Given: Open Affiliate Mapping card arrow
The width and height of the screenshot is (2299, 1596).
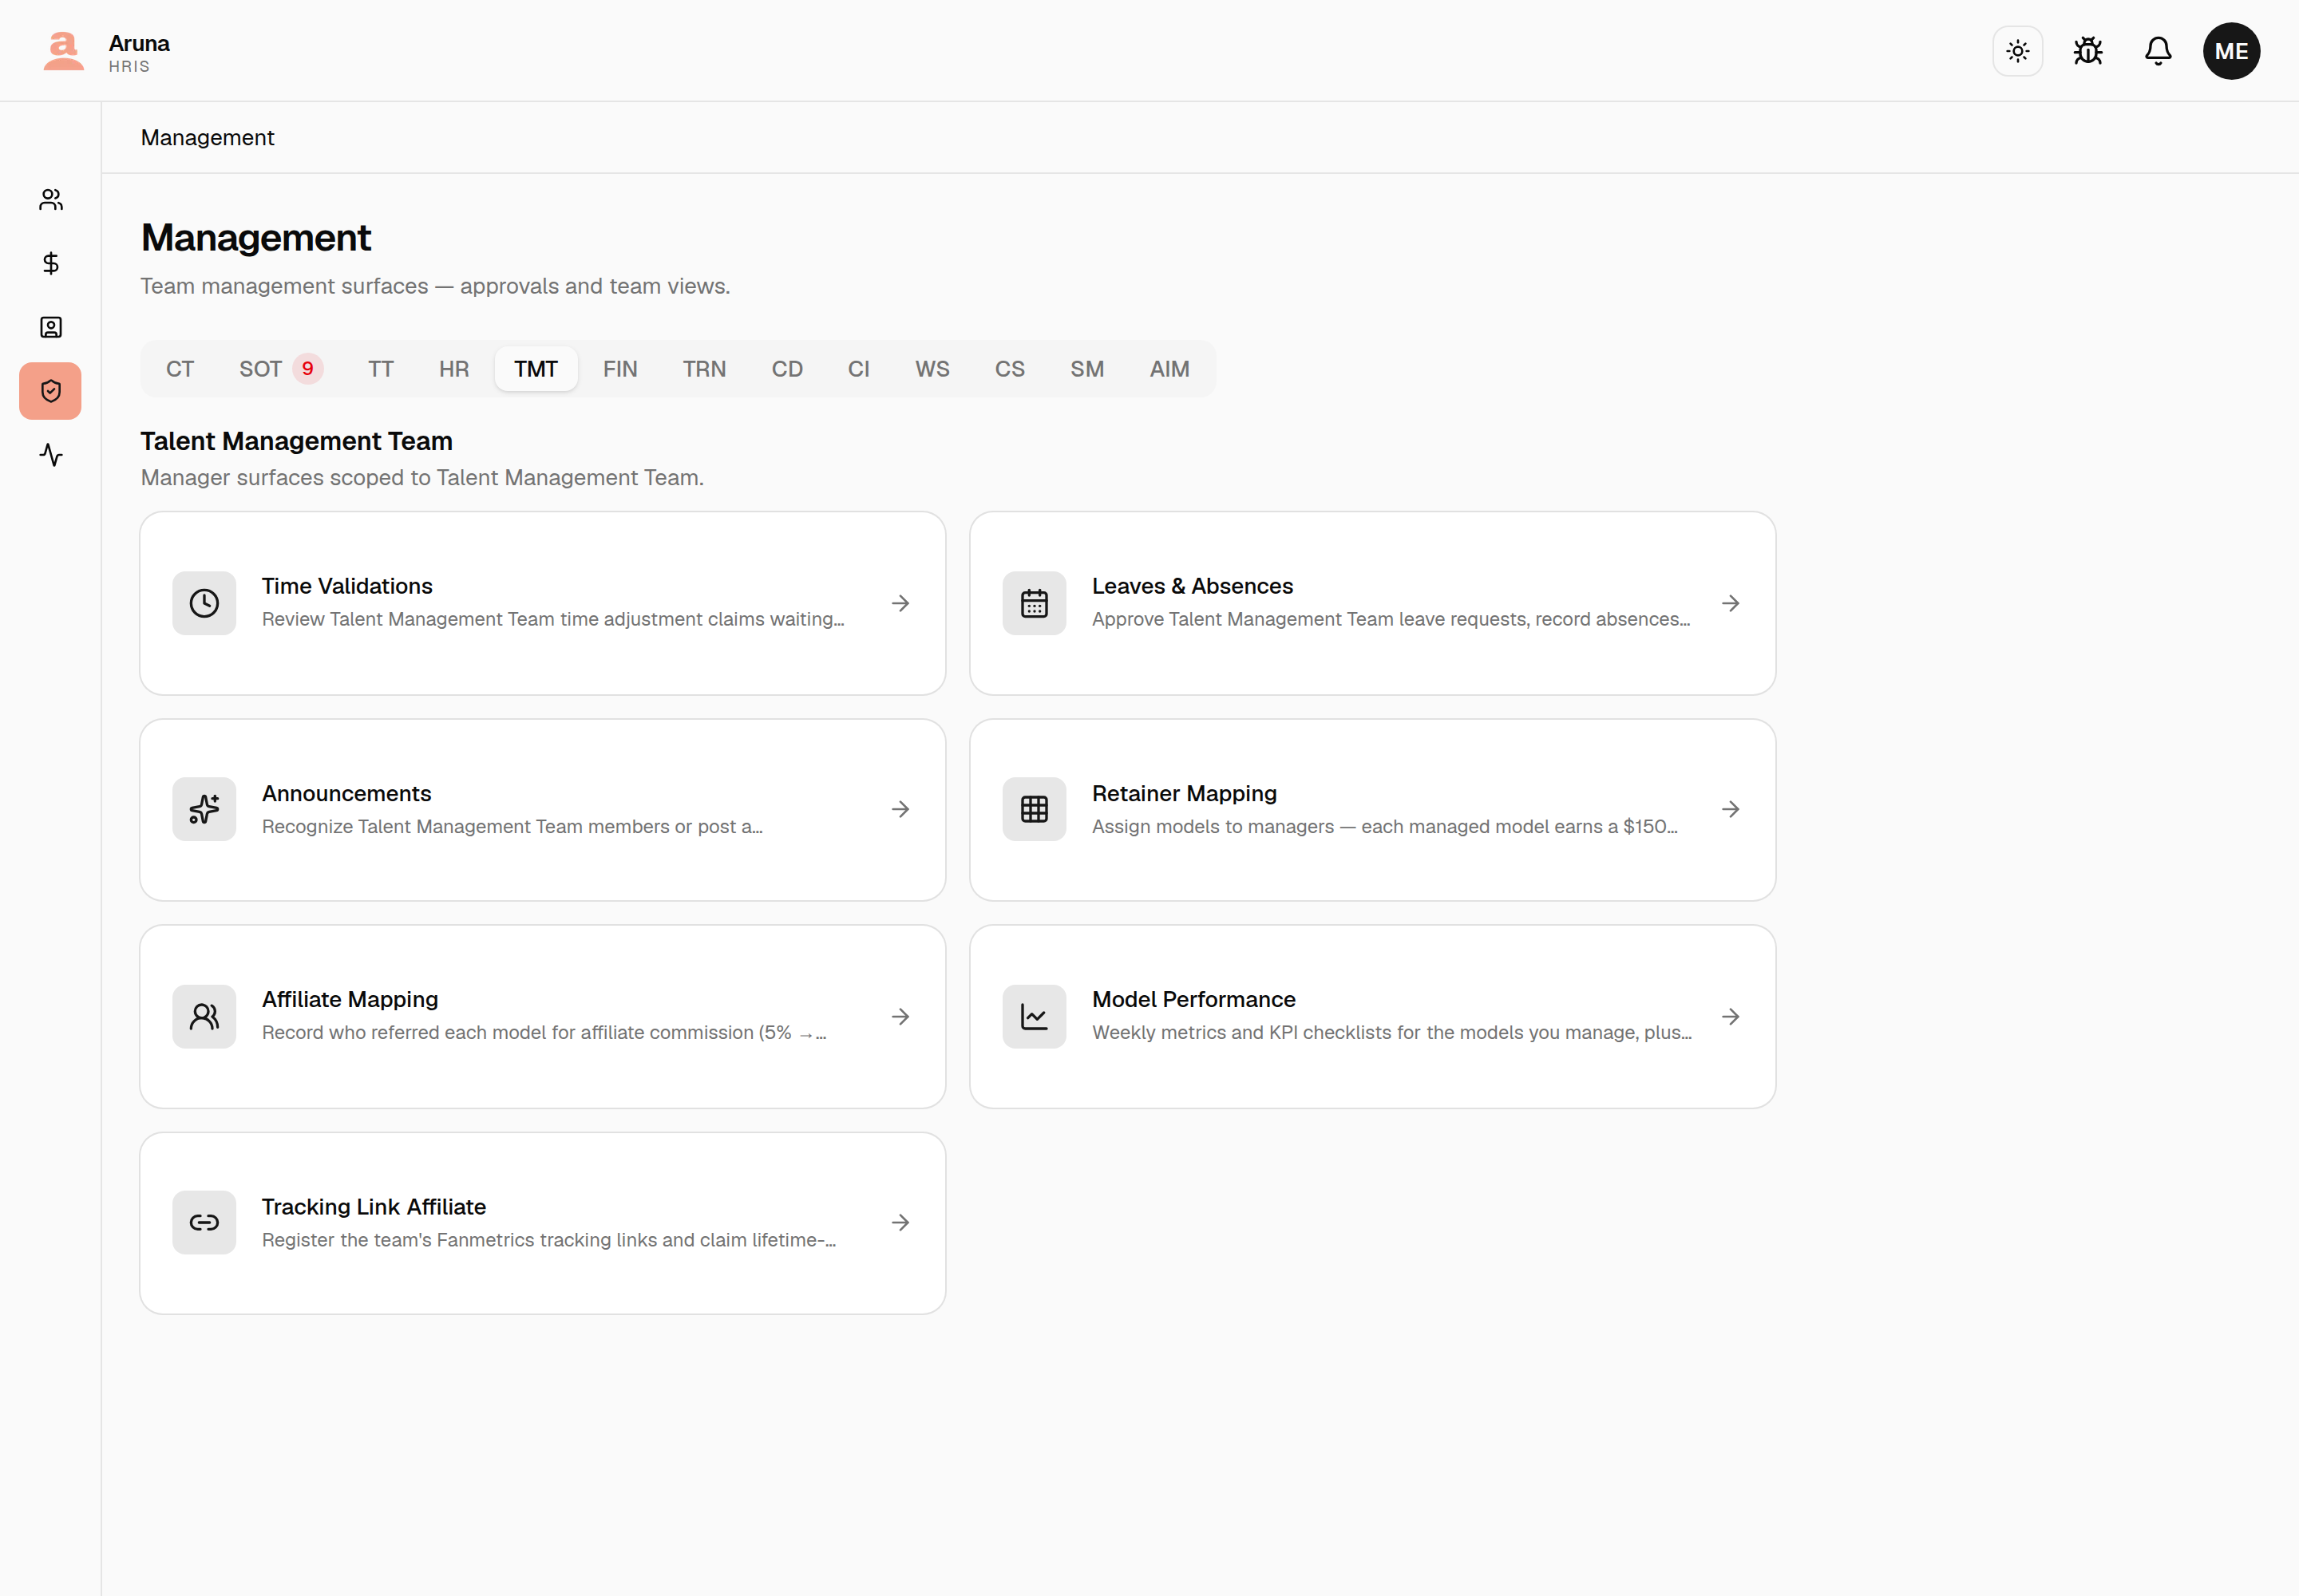Looking at the screenshot, I should click(900, 1016).
